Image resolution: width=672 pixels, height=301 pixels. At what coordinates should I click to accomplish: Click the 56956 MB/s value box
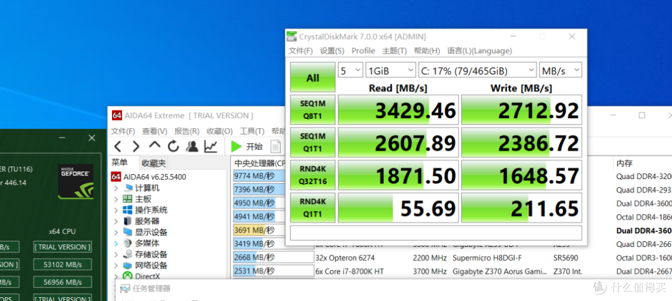point(63,282)
